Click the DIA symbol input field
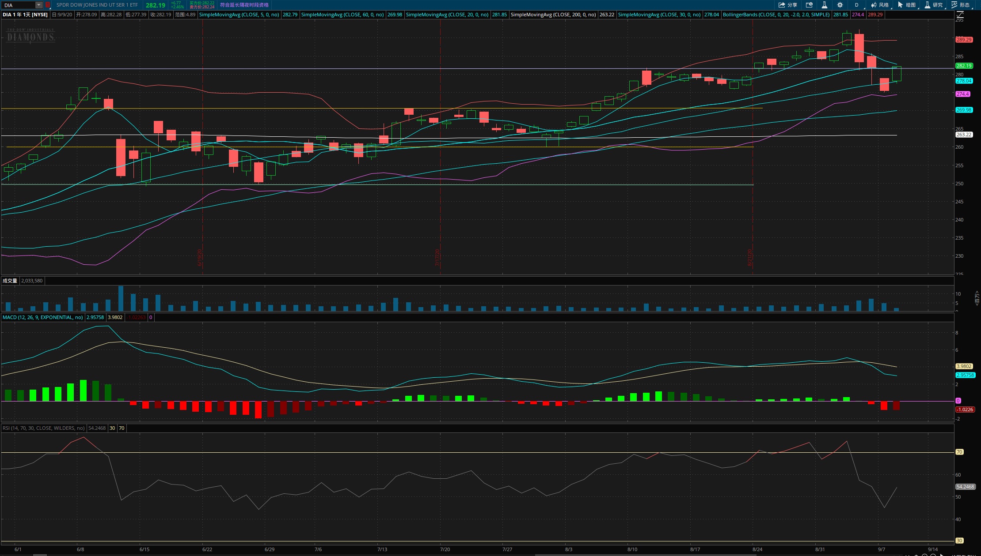 point(19,5)
